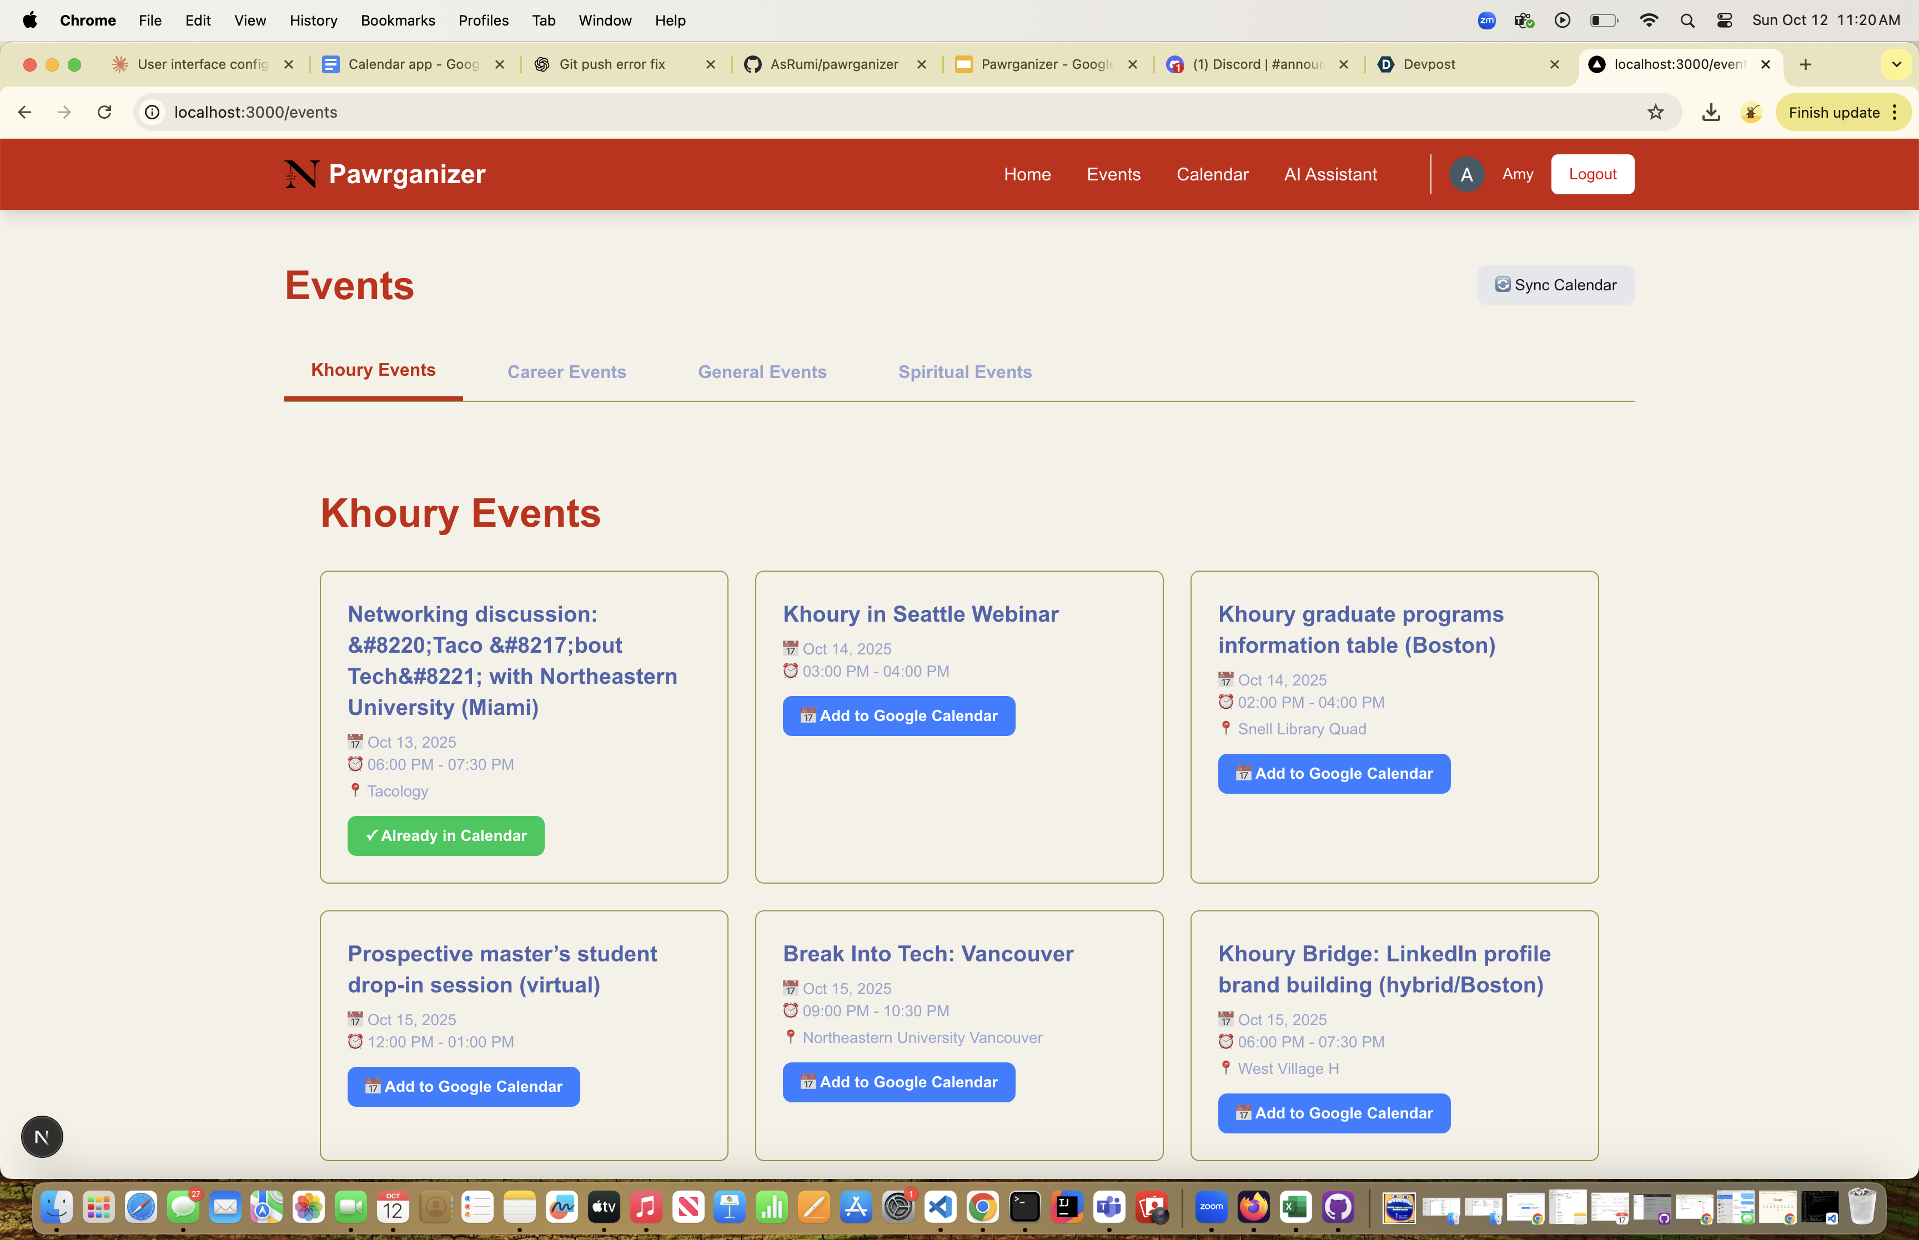
Task: Reload the localhost events page
Action: (x=105, y=112)
